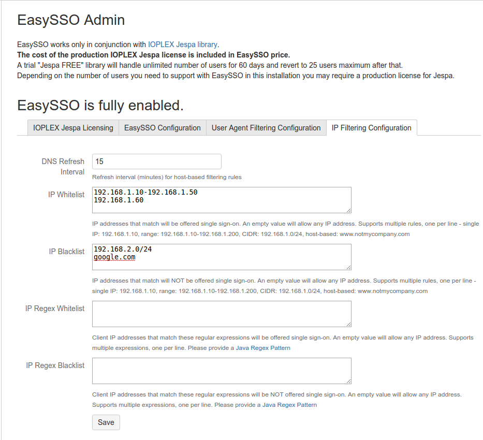
Task: Click inside the IP Blacklist text area
Action: click(222, 257)
